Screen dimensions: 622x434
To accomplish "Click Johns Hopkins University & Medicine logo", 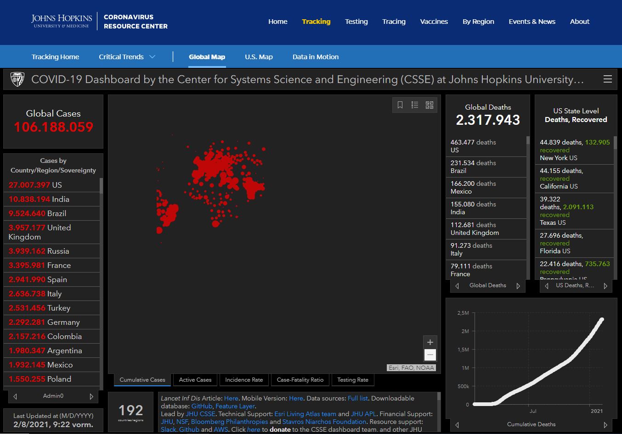I will click(62, 21).
